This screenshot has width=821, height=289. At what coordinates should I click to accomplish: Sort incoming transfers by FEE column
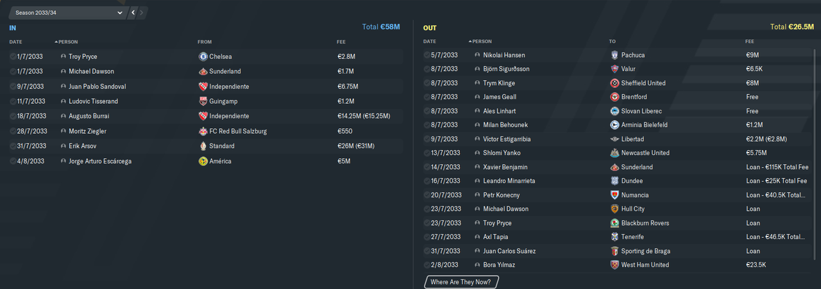pyautogui.click(x=341, y=42)
